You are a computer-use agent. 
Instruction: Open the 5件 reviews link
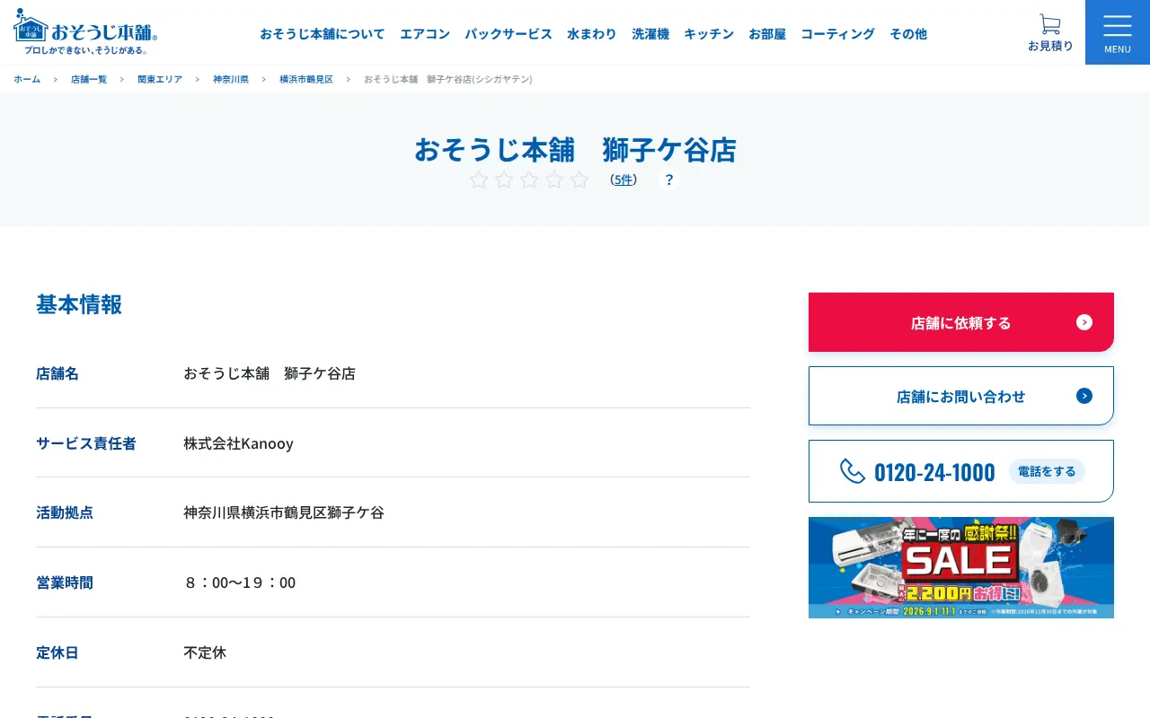(624, 179)
